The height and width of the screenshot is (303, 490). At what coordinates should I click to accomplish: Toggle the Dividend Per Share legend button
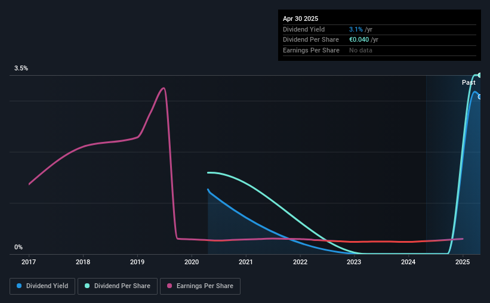(118, 286)
